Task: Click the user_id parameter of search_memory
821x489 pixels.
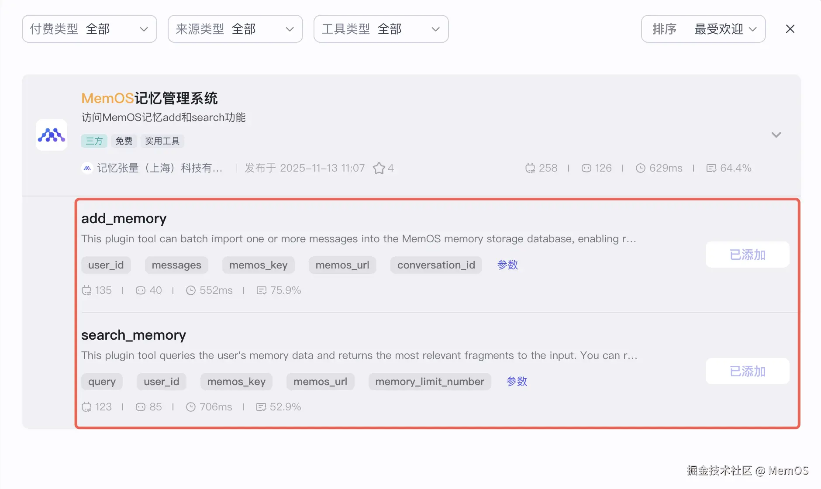Action: click(x=162, y=382)
